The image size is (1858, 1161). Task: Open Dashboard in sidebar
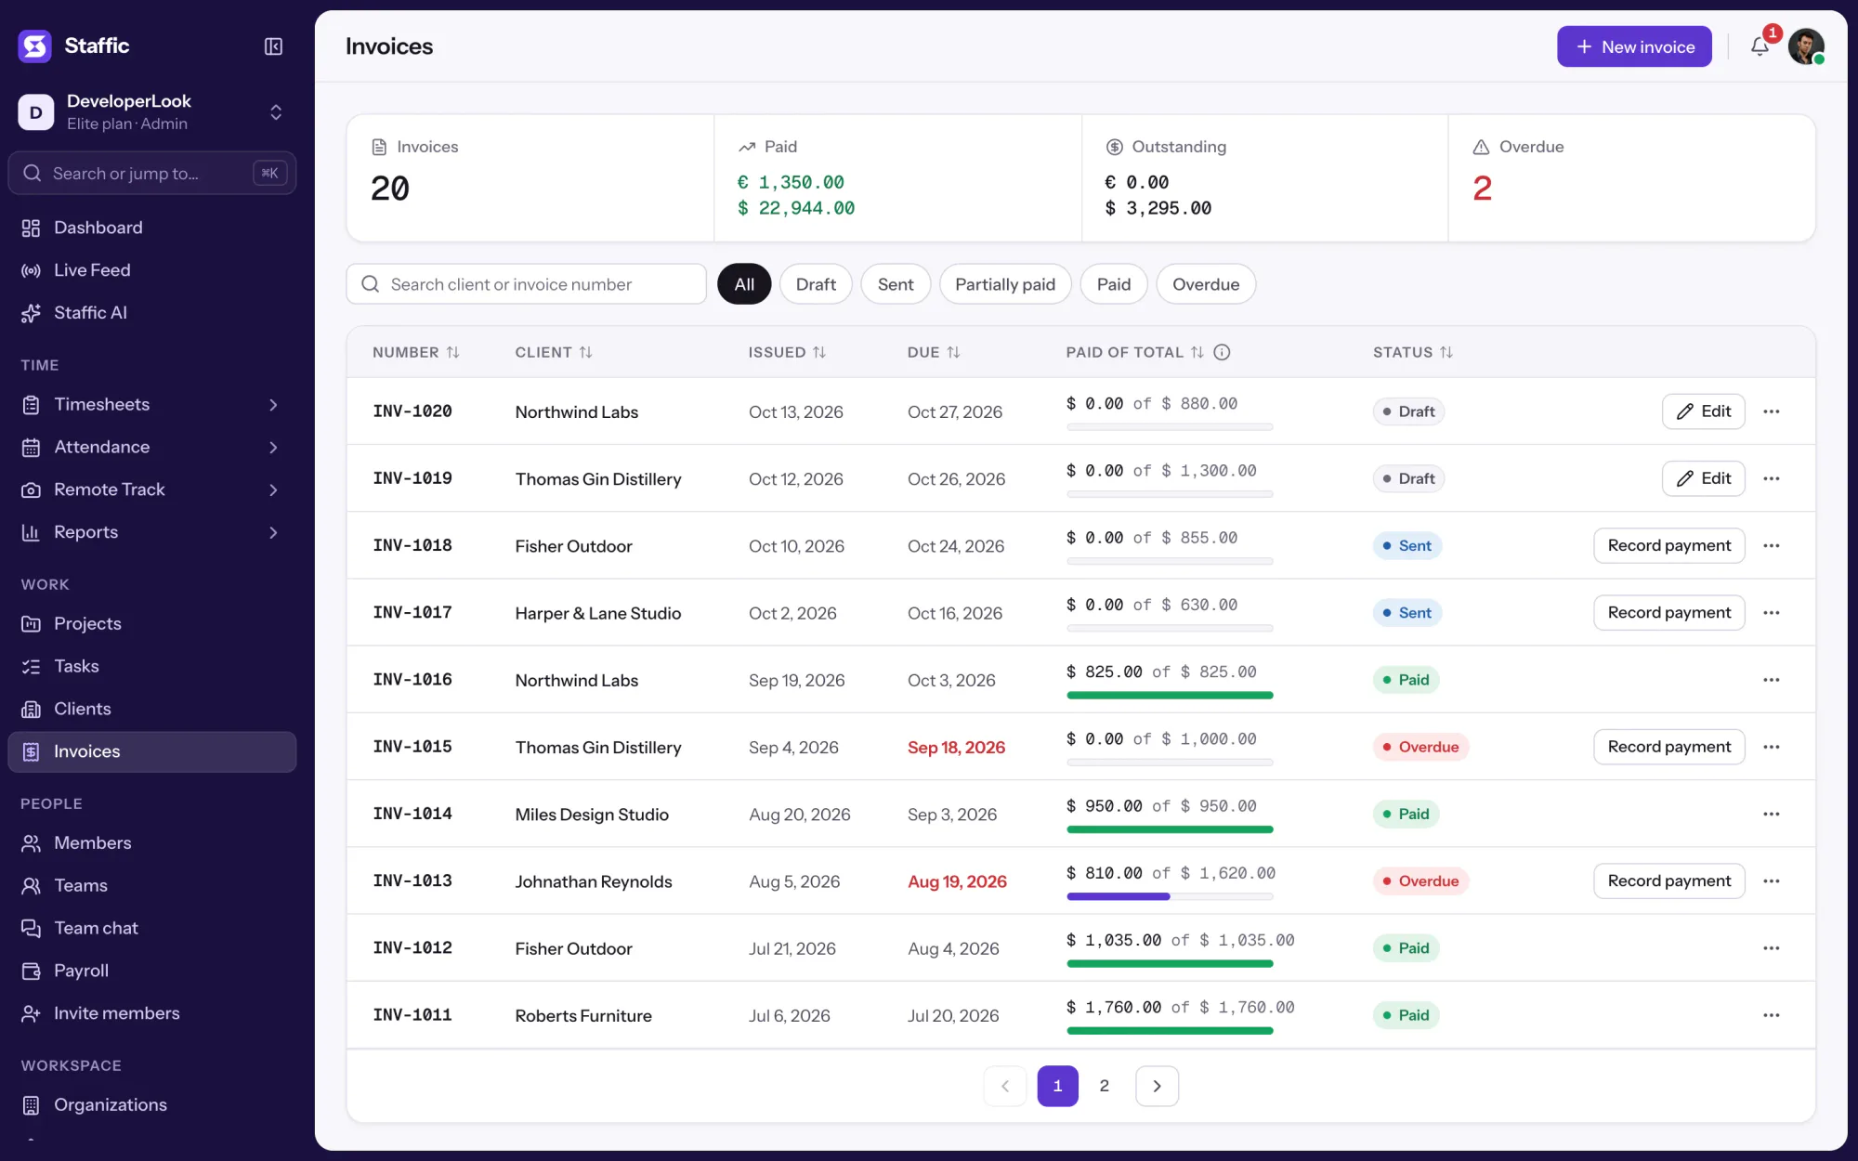coord(151,228)
